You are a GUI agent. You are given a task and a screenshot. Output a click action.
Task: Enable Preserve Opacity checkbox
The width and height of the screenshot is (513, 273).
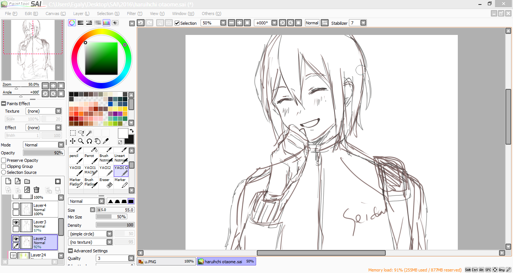[4, 160]
